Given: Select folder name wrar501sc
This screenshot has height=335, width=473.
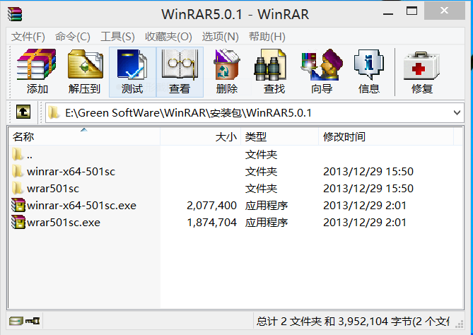Looking at the screenshot, I should coord(53,189).
